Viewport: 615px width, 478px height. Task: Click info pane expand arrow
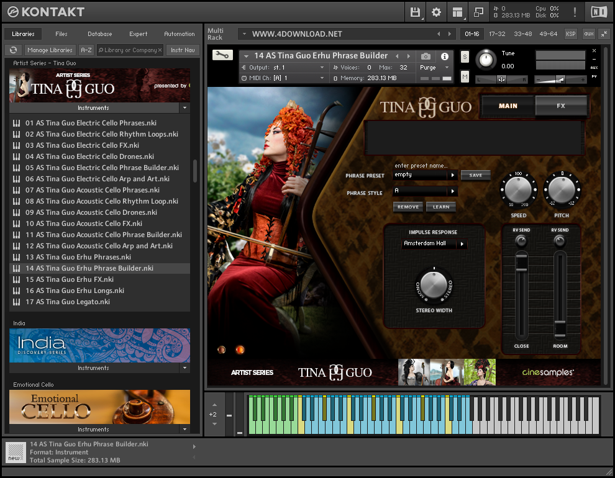click(x=194, y=447)
